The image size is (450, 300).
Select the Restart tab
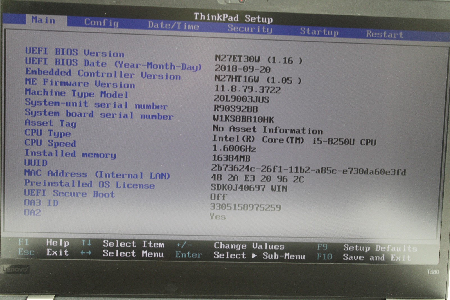385,34
